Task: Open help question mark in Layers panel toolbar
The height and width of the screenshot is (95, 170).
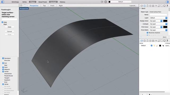Action: pos(167,41)
